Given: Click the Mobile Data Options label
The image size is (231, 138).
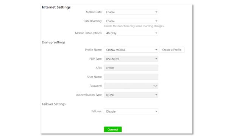Looking at the screenshot, I should pos(89,33).
